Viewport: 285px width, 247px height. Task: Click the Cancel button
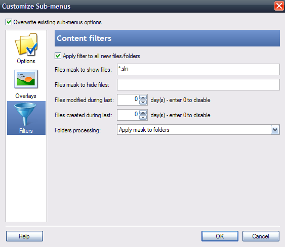(x=261, y=236)
